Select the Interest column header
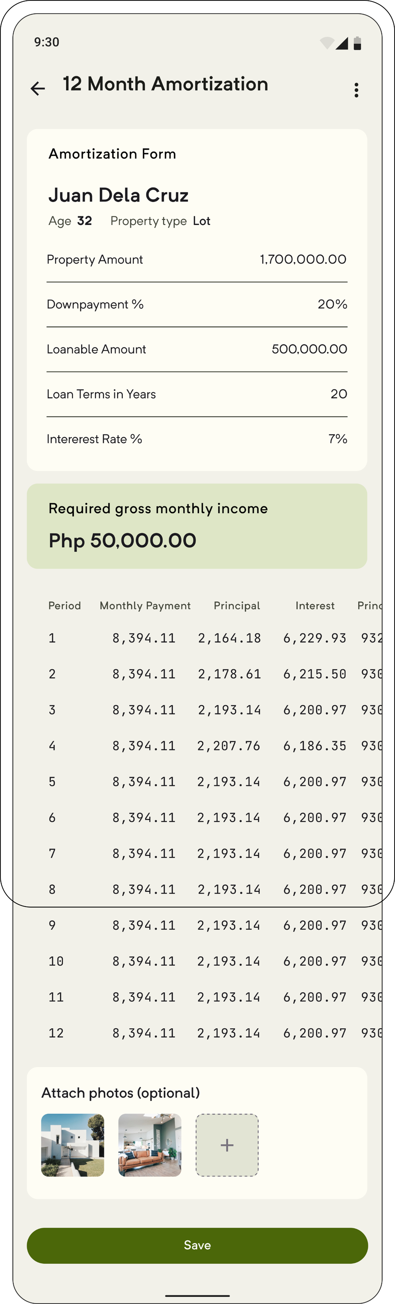 pyautogui.click(x=315, y=606)
